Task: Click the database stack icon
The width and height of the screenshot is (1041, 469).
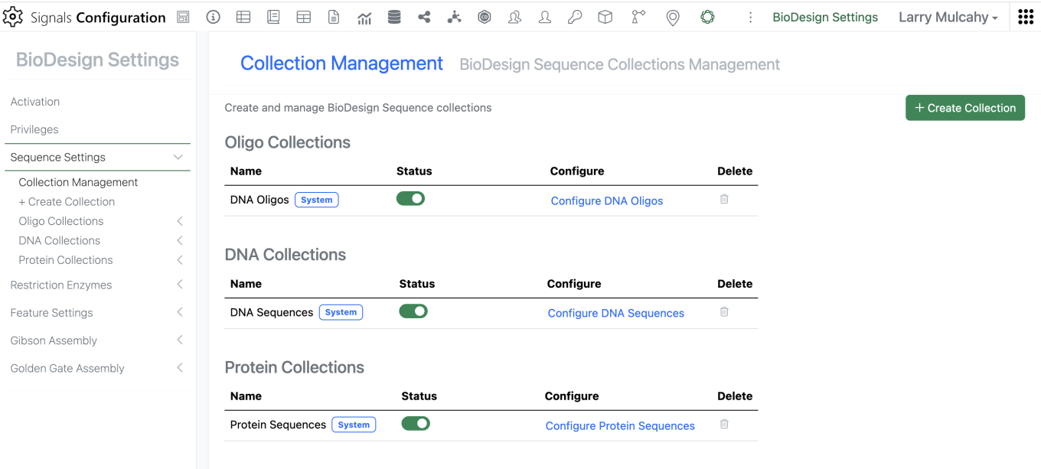Action: click(x=394, y=17)
